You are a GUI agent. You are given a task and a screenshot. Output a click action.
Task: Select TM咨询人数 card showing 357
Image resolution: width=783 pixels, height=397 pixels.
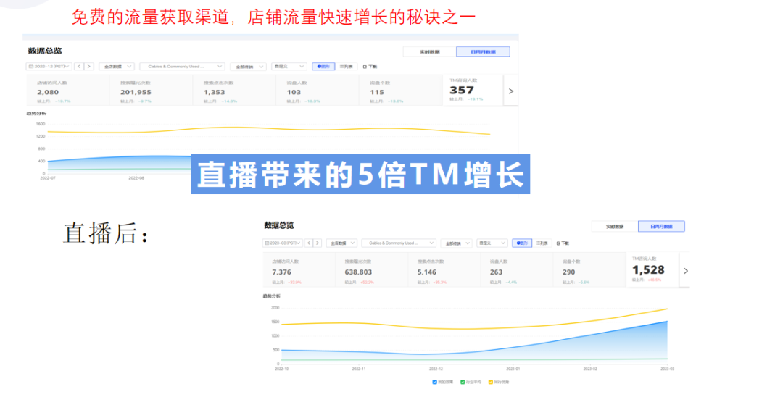click(473, 91)
